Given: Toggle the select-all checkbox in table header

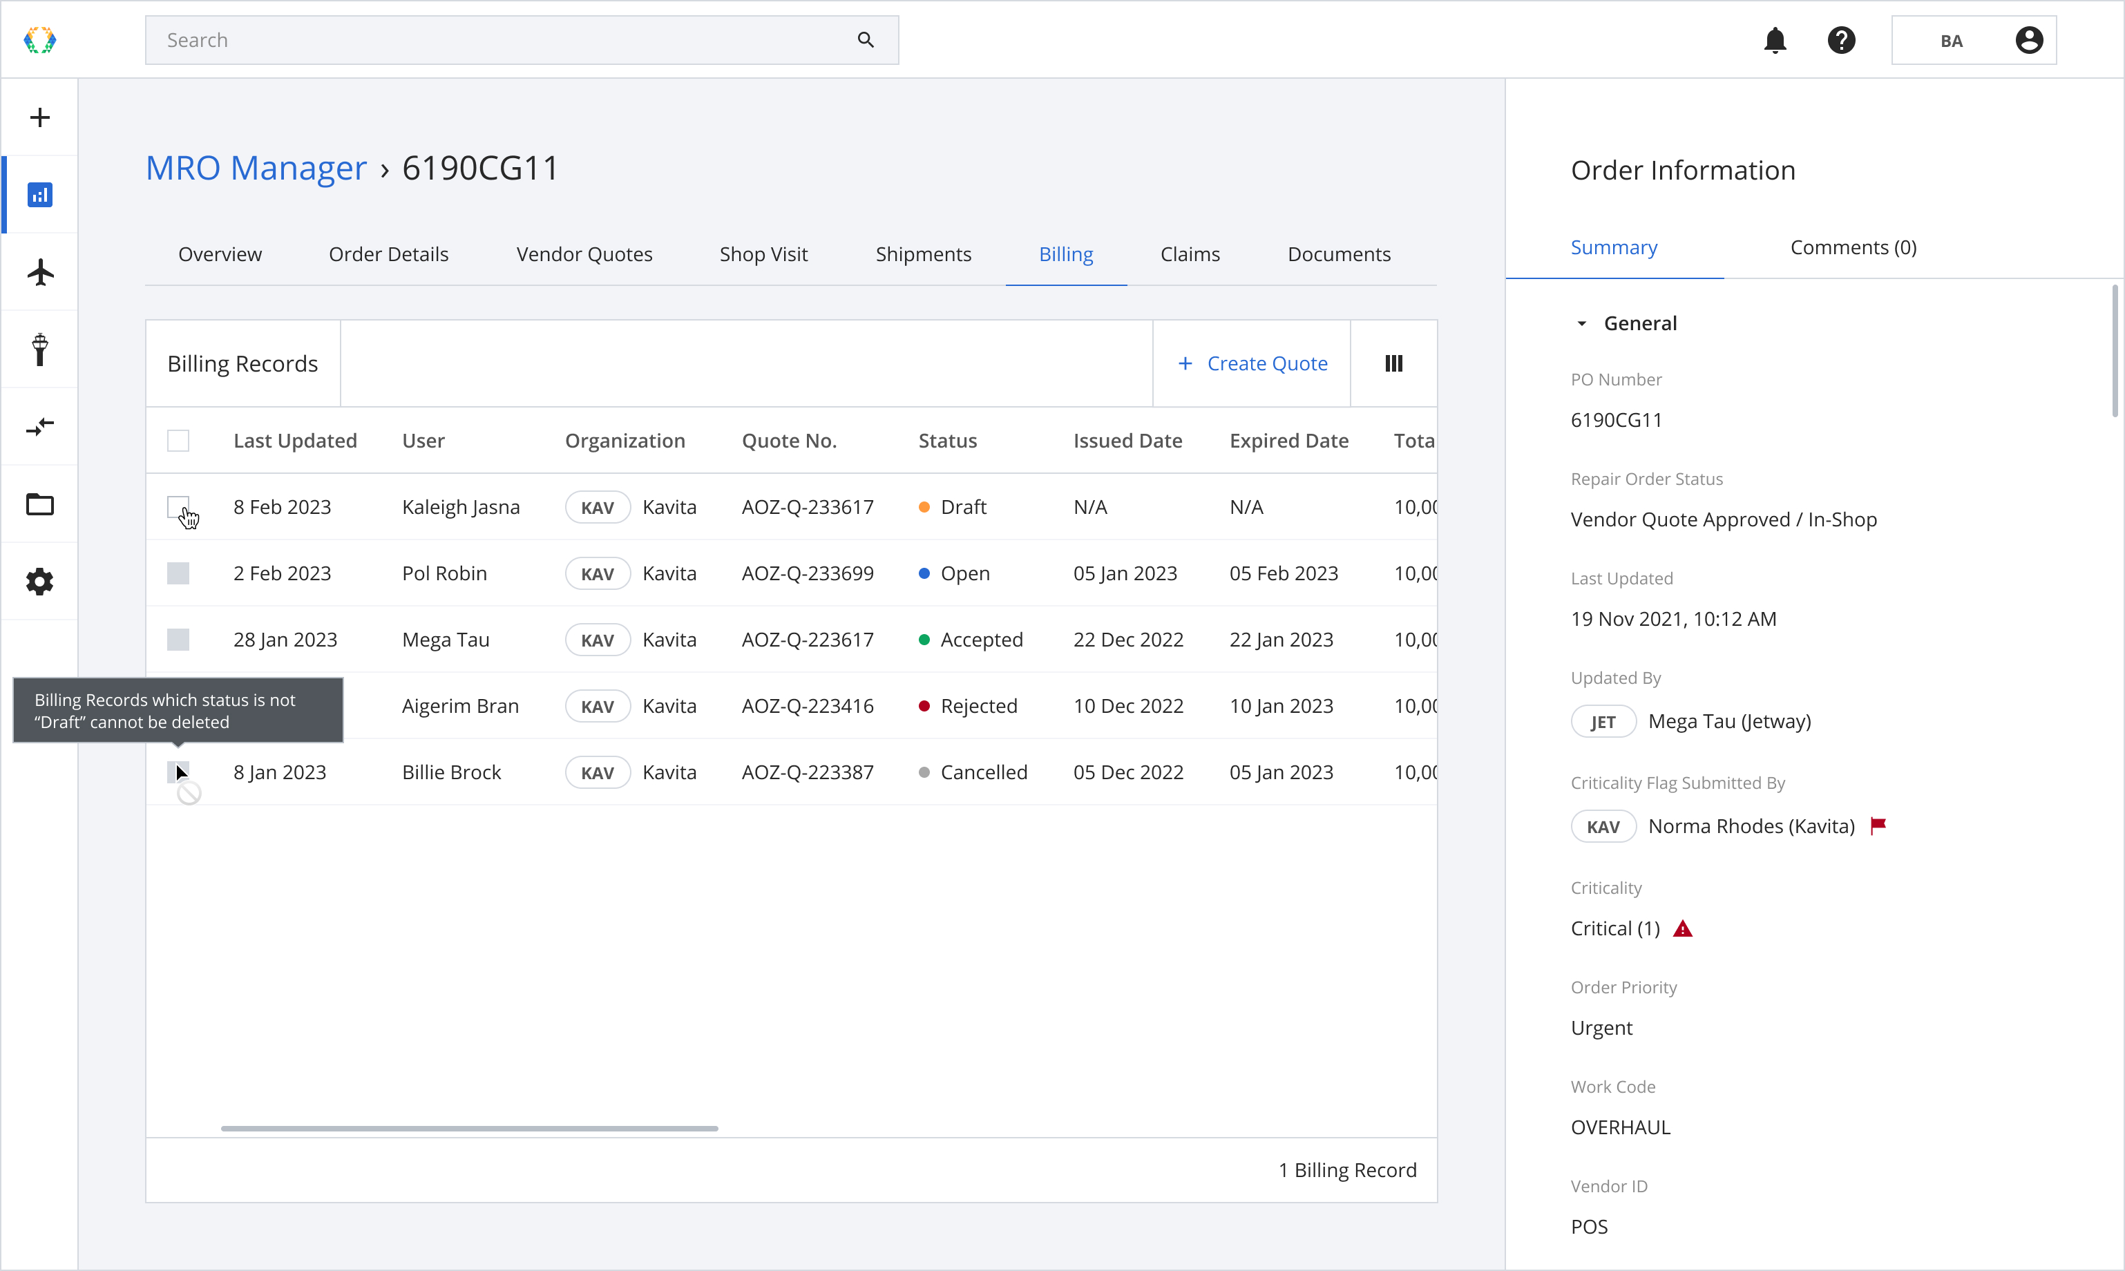Looking at the screenshot, I should pyautogui.click(x=178, y=440).
